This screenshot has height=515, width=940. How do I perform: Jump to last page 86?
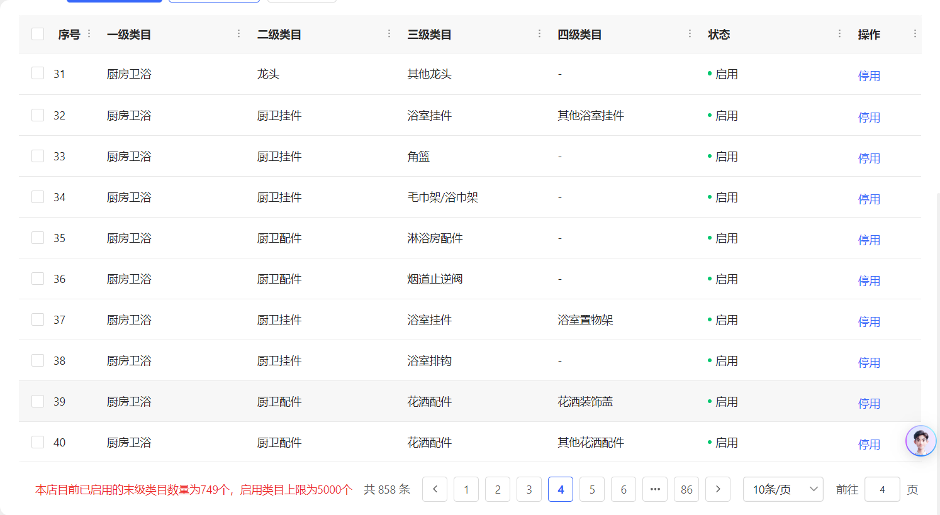point(686,489)
